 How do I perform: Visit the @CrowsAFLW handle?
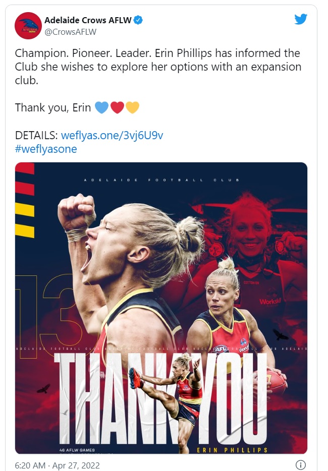(70, 32)
